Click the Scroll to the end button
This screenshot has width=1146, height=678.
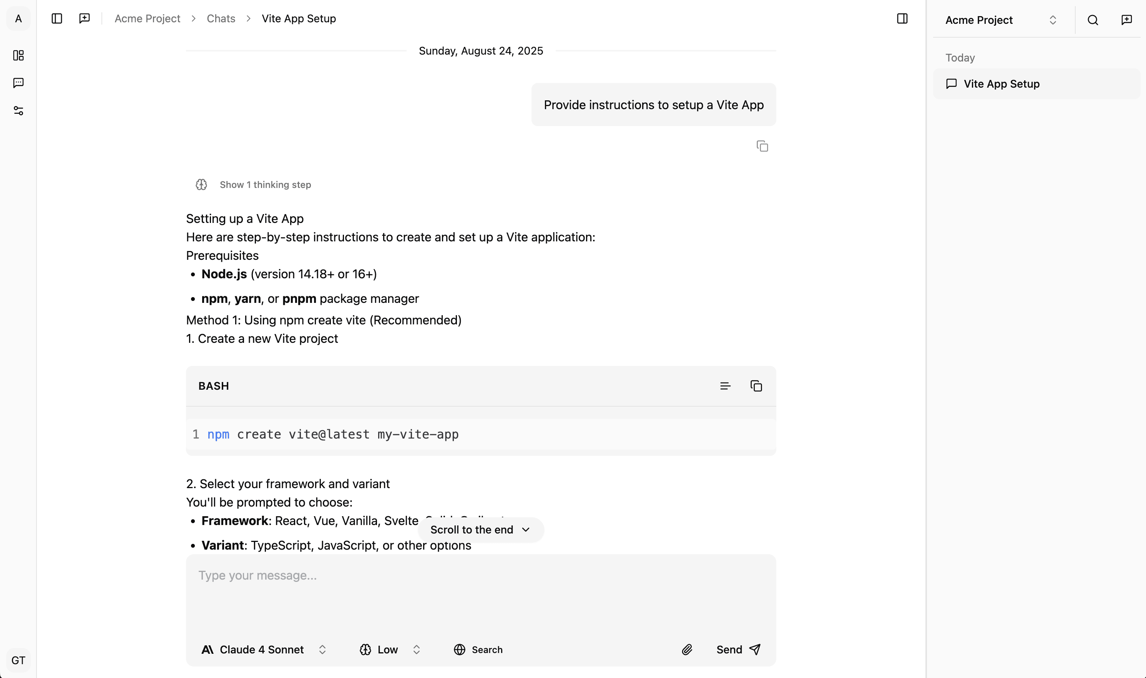[480, 530]
